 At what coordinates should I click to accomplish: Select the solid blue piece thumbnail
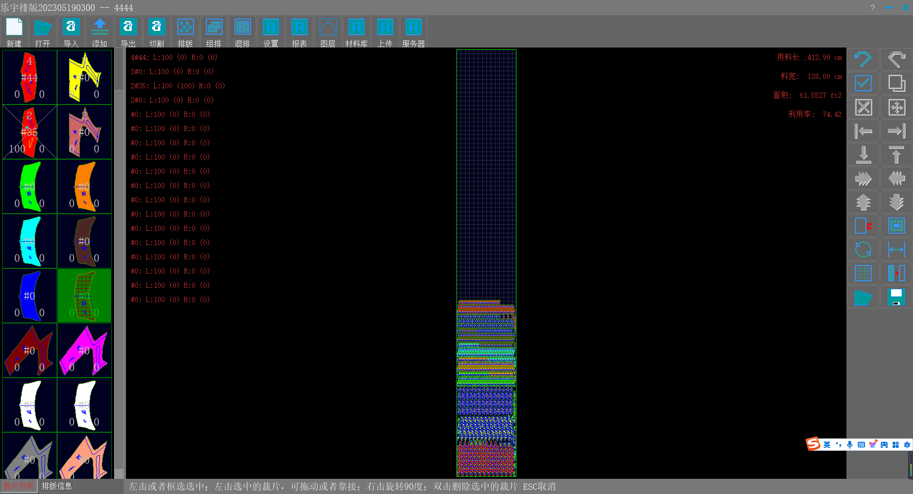click(29, 296)
